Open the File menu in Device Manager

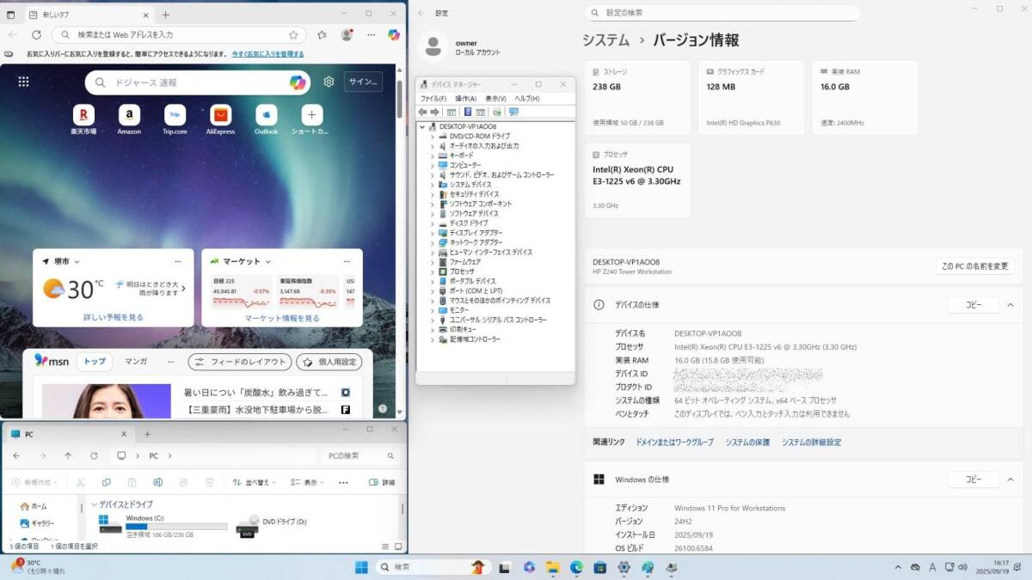point(433,99)
